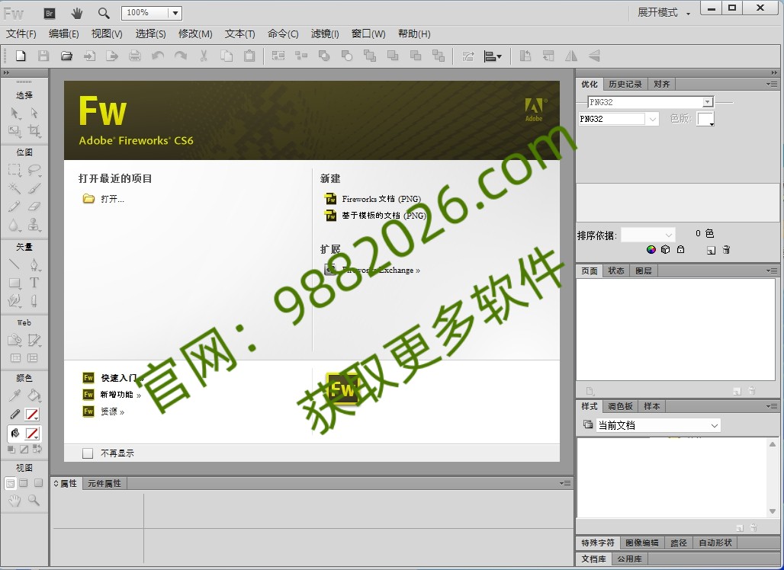784x570 pixels.
Task: Select the Rubber Stamp tool
Action: (34, 226)
